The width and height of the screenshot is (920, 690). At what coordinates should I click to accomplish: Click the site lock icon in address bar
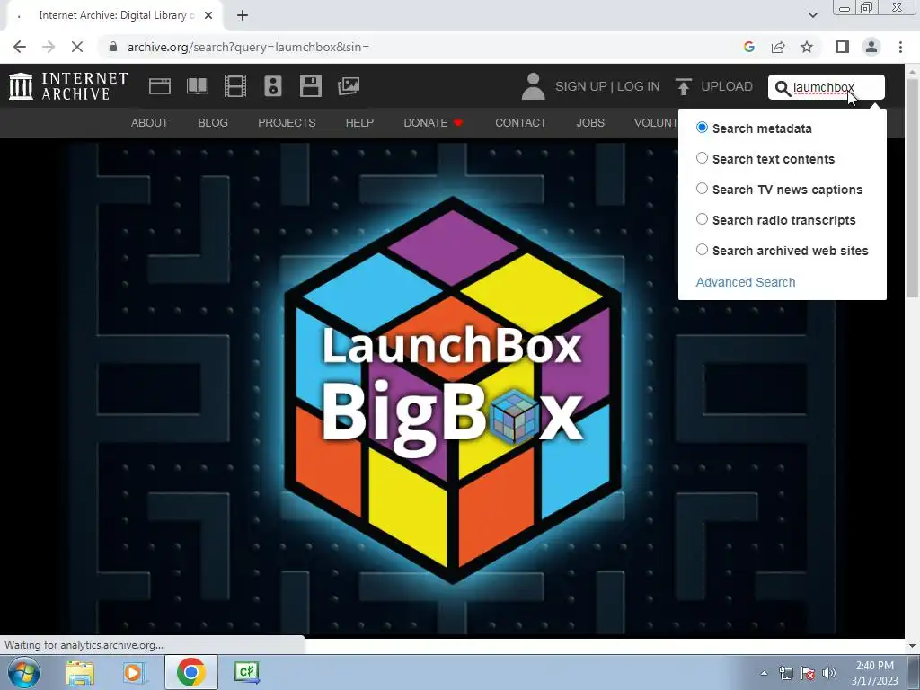(113, 47)
